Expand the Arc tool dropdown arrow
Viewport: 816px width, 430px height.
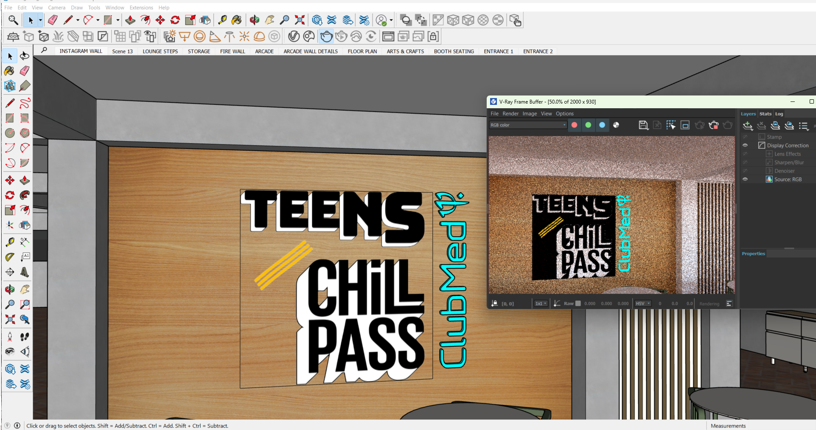[98, 20]
